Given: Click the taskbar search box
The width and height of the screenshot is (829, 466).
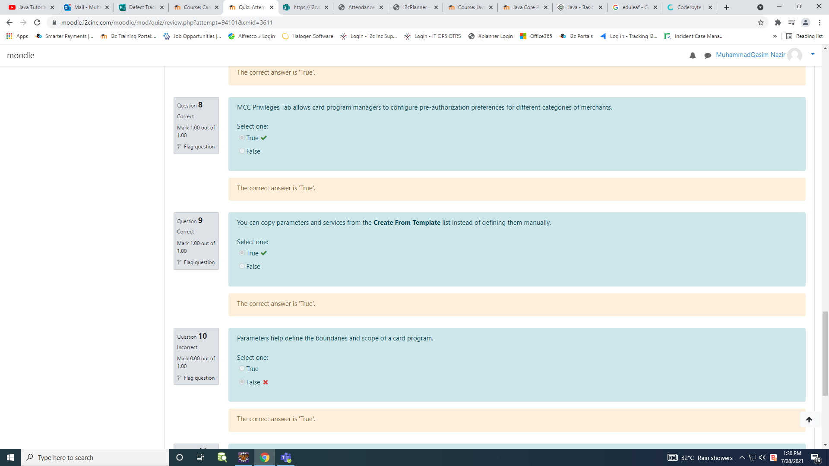Looking at the screenshot, I should tap(95, 457).
